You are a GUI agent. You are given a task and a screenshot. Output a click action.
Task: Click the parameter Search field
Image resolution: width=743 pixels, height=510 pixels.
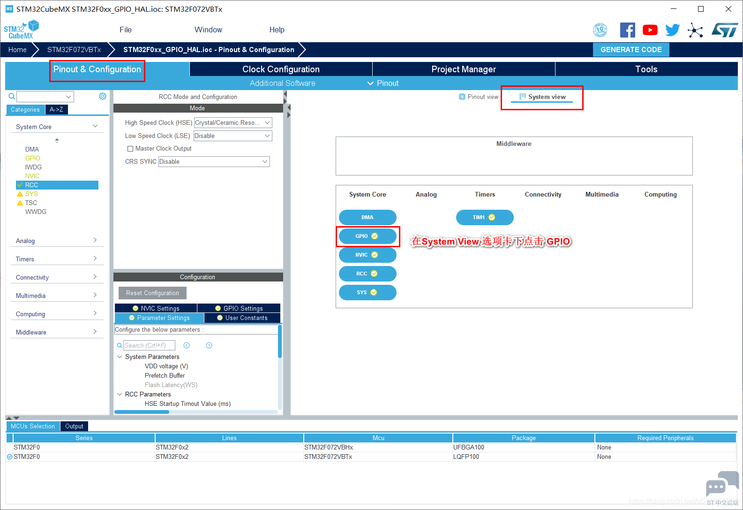(149, 345)
